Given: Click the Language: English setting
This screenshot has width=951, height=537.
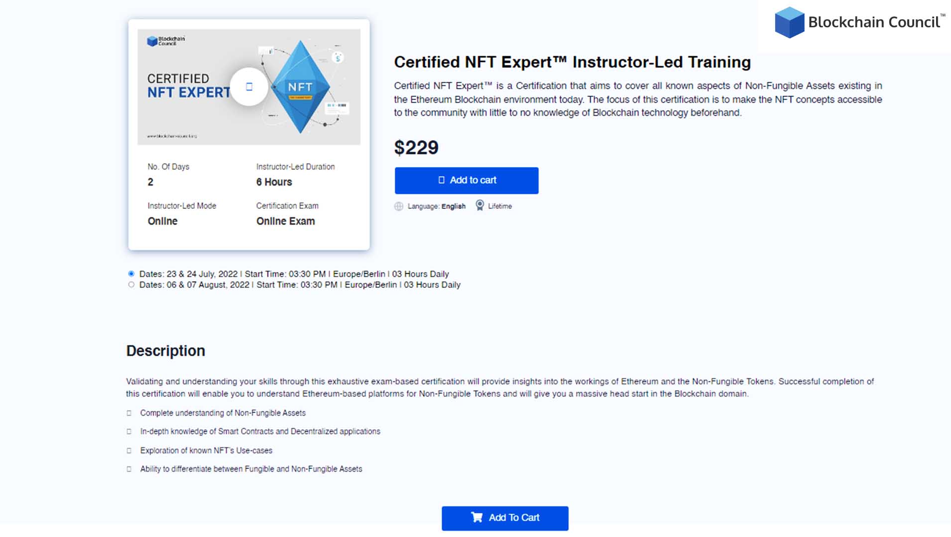Looking at the screenshot, I should pos(436,206).
